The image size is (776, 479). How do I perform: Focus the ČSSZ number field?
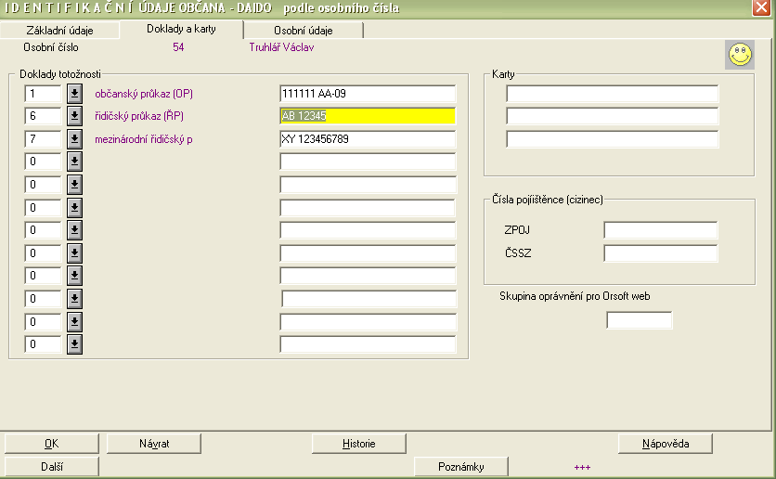(661, 253)
